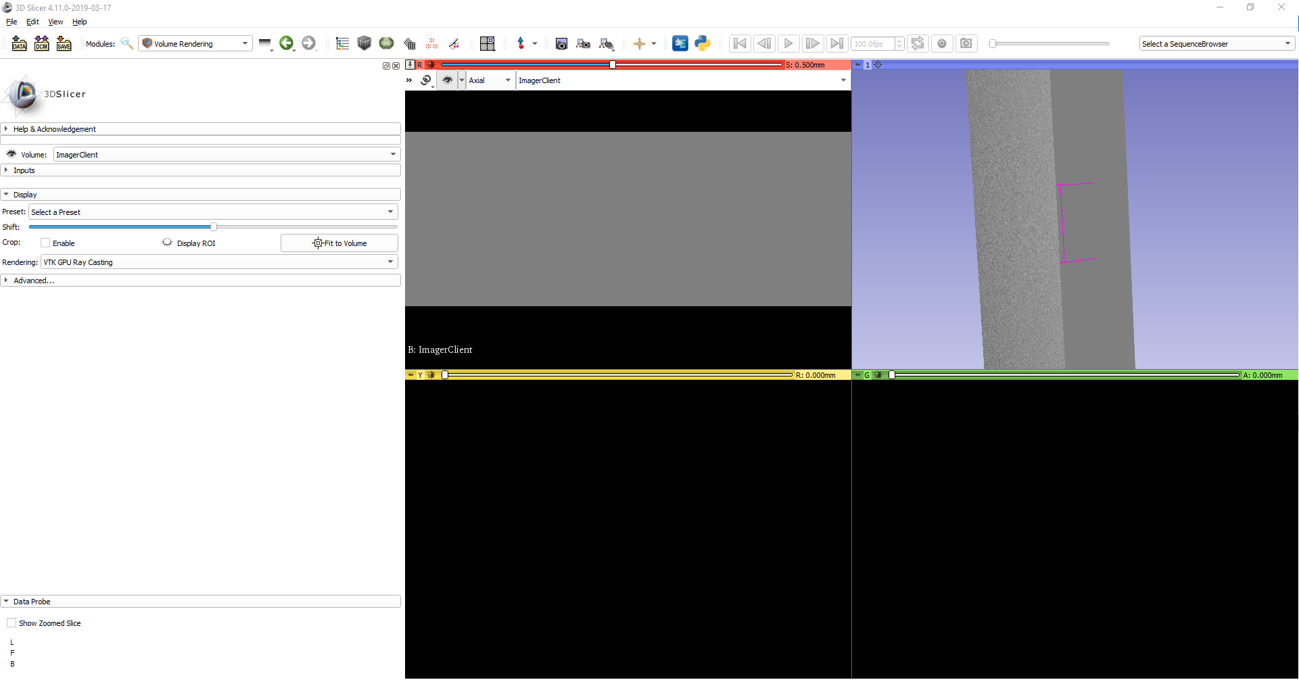
Task: Open the Add Data dialog
Action: 19,43
